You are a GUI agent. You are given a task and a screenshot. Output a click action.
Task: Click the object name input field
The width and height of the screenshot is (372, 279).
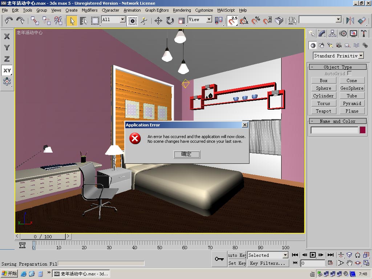tap(335, 130)
